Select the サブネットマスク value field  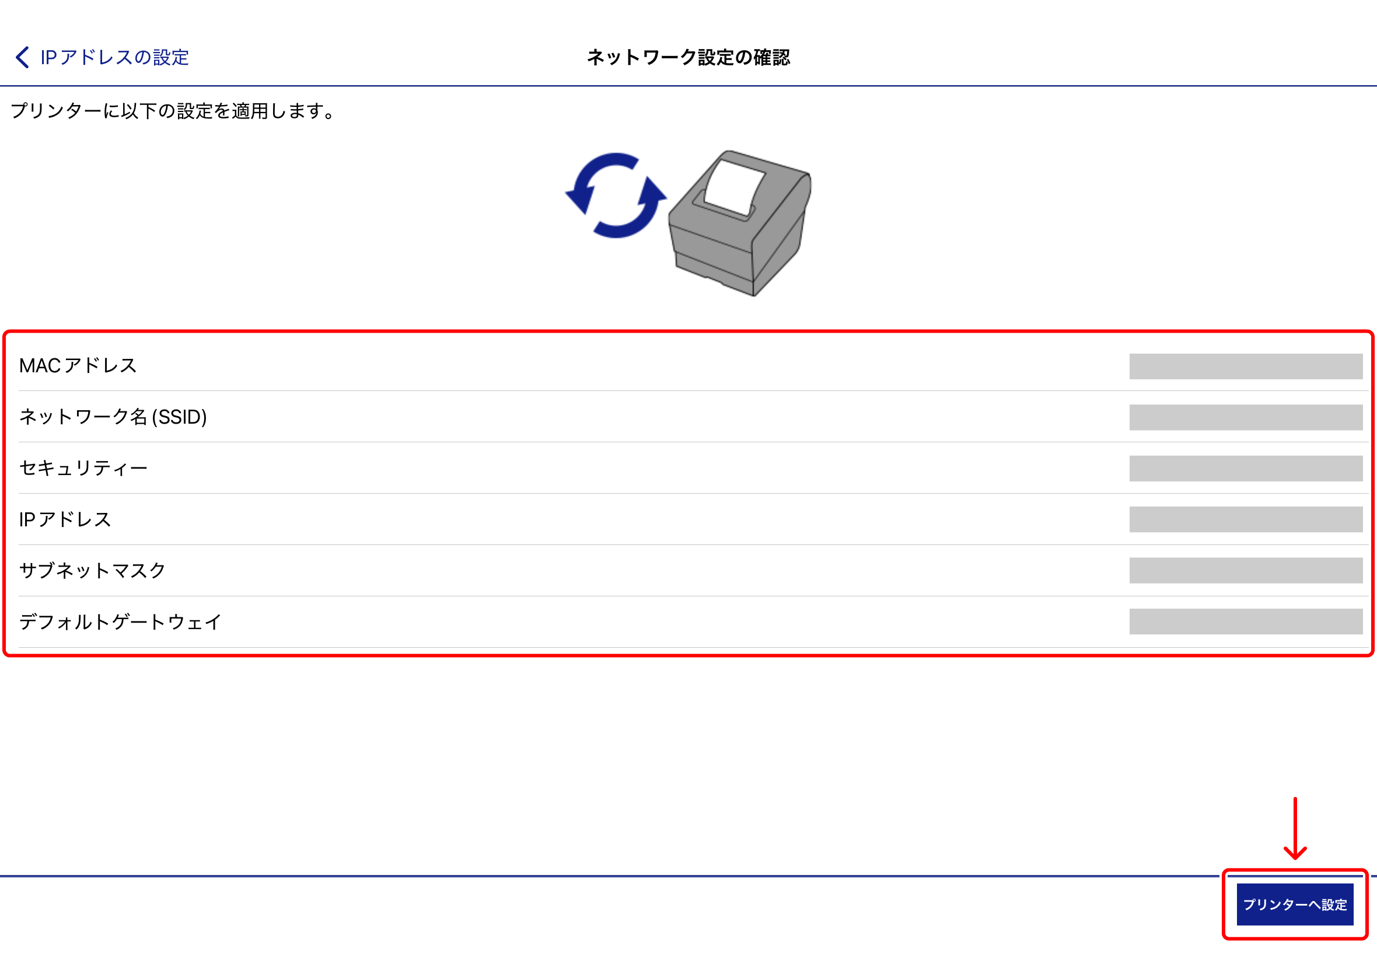click(1245, 571)
